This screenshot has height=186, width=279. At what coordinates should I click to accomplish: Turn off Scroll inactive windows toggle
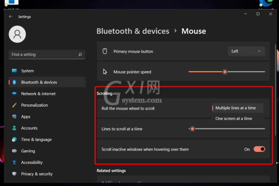point(259,149)
